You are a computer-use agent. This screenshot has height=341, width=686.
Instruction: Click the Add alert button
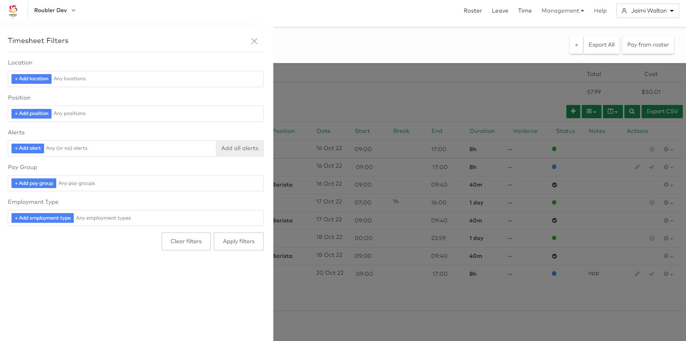coord(28,148)
